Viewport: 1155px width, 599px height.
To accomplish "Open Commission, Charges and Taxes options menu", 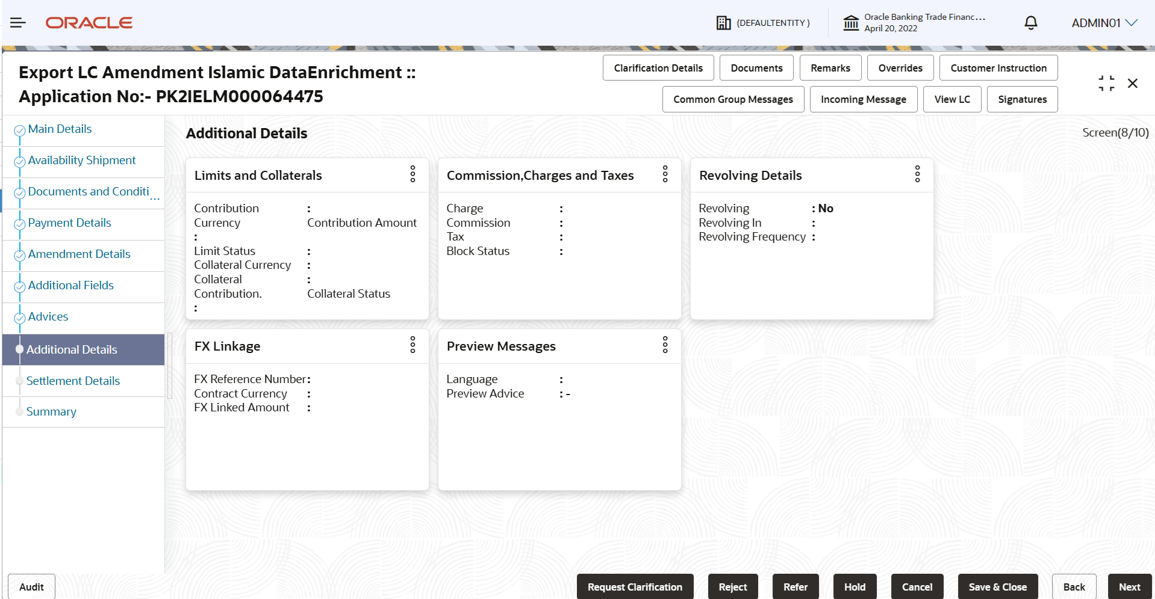I will [x=665, y=174].
